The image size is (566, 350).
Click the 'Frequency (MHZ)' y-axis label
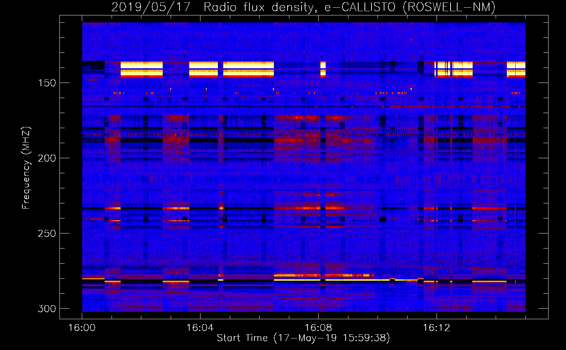(x=26, y=168)
